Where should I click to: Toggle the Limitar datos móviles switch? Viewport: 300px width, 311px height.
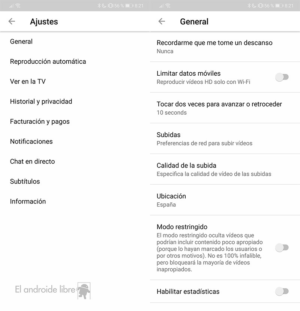tap(282, 77)
